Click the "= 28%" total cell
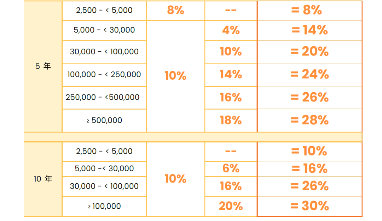Image resolution: width=382 pixels, height=221 pixels. (309, 121)
